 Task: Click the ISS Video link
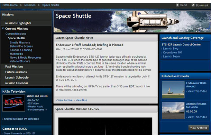point(33,103)
